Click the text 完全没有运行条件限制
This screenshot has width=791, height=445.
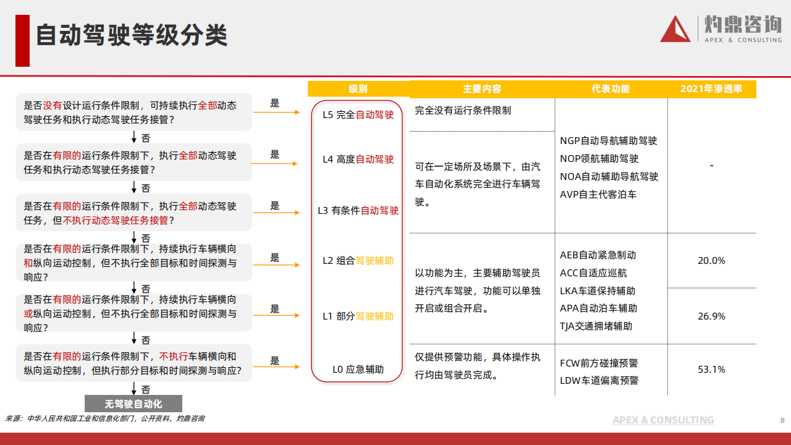pyautogui.click(x=463, y=111)
